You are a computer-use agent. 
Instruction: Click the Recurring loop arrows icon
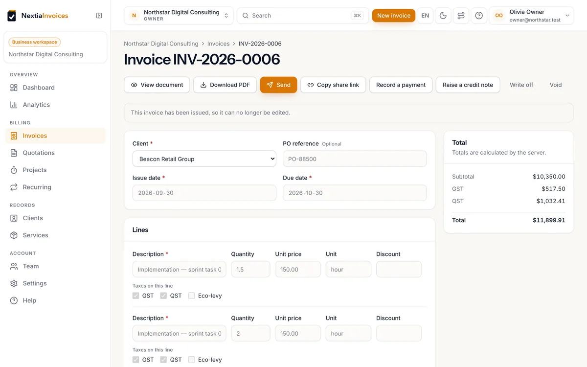(14, 187)
